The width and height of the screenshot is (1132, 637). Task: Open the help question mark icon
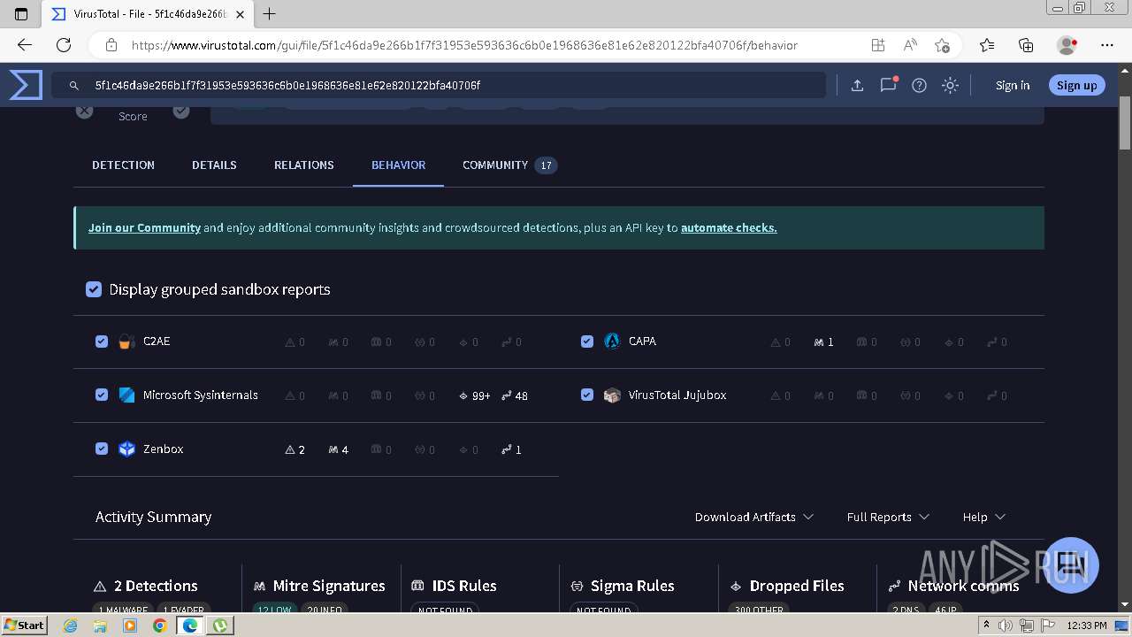point(919,85)
